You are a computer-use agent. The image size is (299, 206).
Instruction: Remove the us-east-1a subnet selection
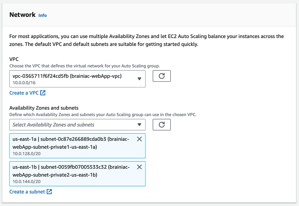click(140, 139)
